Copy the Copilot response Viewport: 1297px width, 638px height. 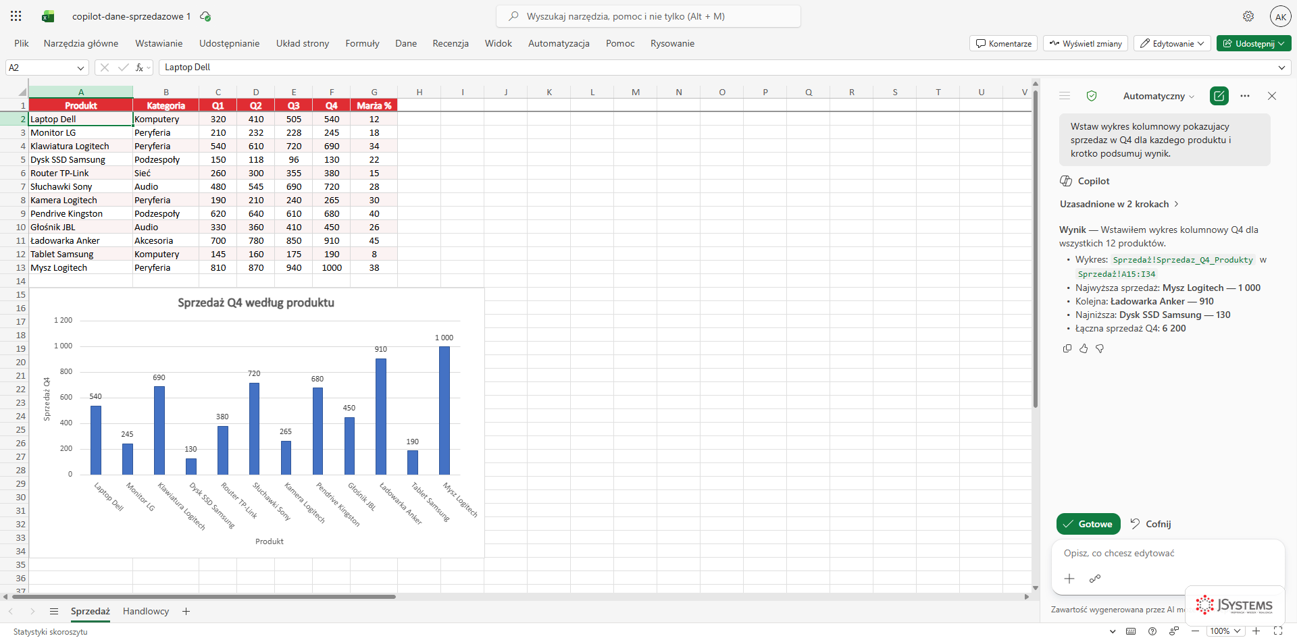(1067, 348)
